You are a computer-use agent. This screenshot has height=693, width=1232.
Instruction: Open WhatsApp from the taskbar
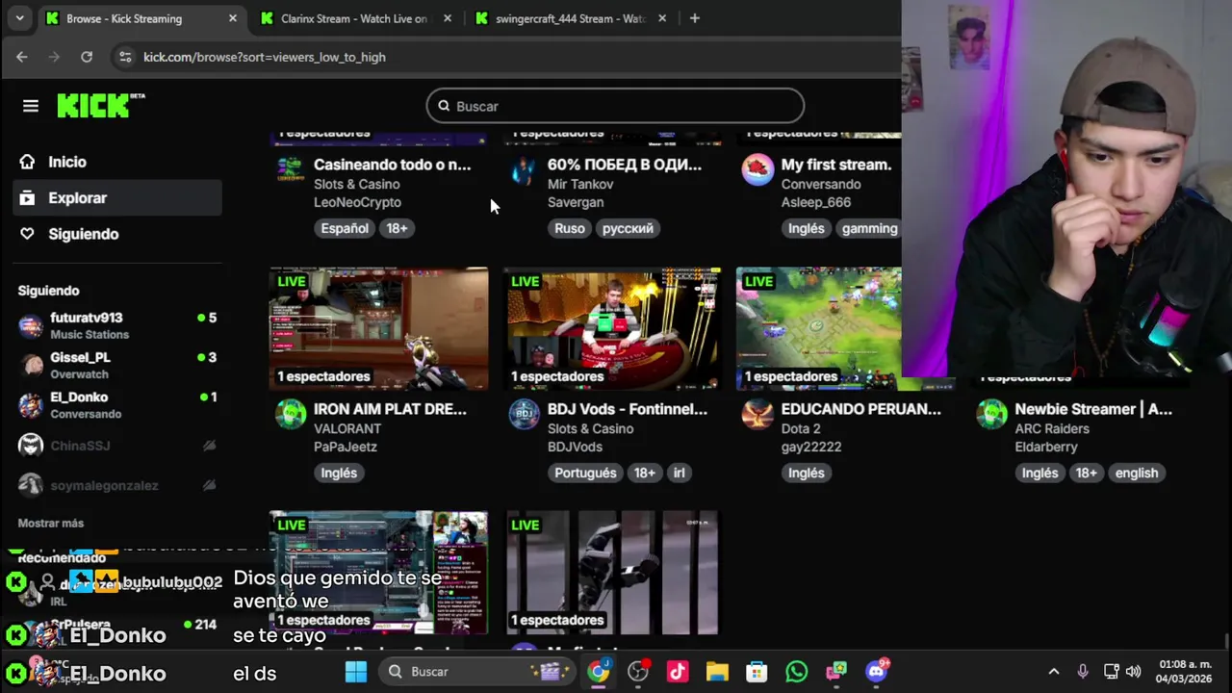(796, 672)
